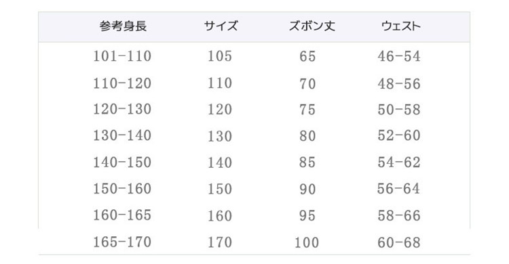The width and height of the screenshot is (509, 264).
Task: Select the 140-150 height row
Action: pyautogui.click(x=122, y=162)
